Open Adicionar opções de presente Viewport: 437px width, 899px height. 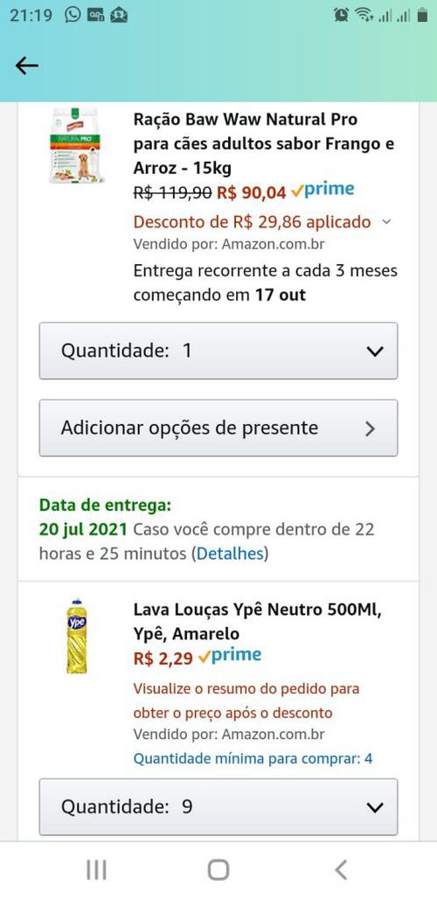[x=218, y=428]
